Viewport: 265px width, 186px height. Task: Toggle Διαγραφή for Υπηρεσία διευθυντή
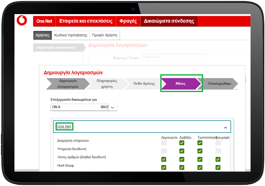(x=218, y=151)
